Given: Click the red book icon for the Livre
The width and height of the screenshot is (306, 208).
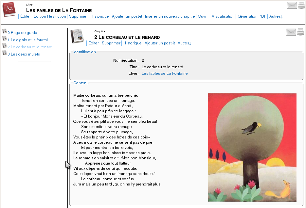Looking at the screenshot, I should pos(9,9).
